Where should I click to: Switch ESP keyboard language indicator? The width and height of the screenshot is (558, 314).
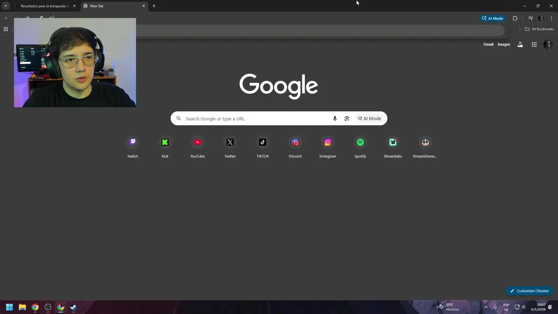click(x=506, y=307)
